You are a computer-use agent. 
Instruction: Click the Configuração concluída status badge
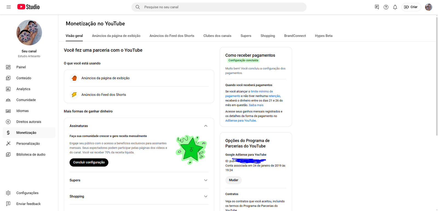tap(243, 60)
